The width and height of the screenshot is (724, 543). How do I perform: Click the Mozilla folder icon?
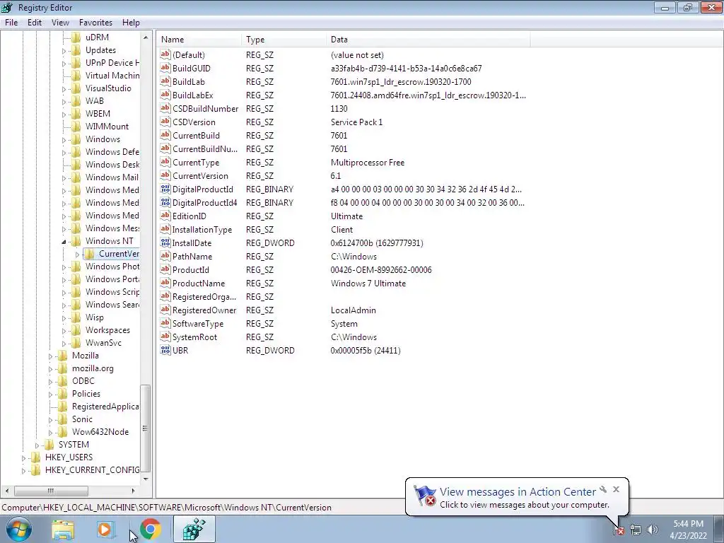(x=63, y=356)
